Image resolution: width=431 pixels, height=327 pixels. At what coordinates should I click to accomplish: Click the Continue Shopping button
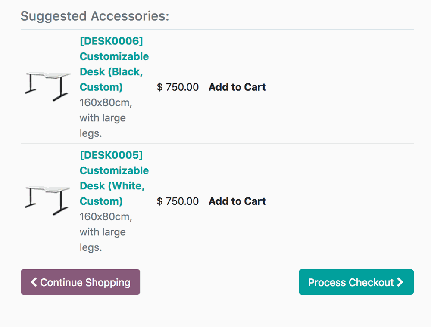coord(80,282)
